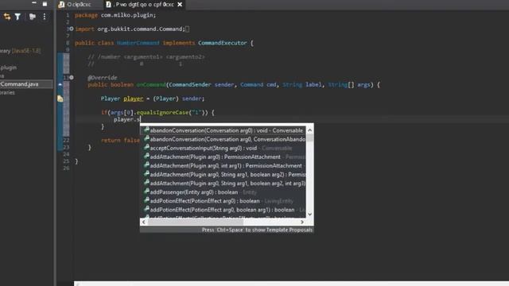The height and width of the screenshot is (286, 509).
Task: Click the horizontal scrollbar thumb in proposal popup
Action: [x=195, y=222]
